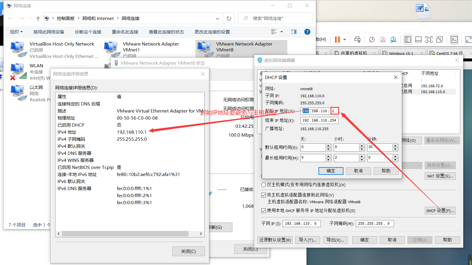Toggle 将主机虚拟适配器连接到此网络 checkbox

(264, 195)
